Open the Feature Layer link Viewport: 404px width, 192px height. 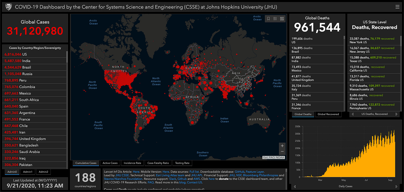pyautogui.click(x=255, y=172)
